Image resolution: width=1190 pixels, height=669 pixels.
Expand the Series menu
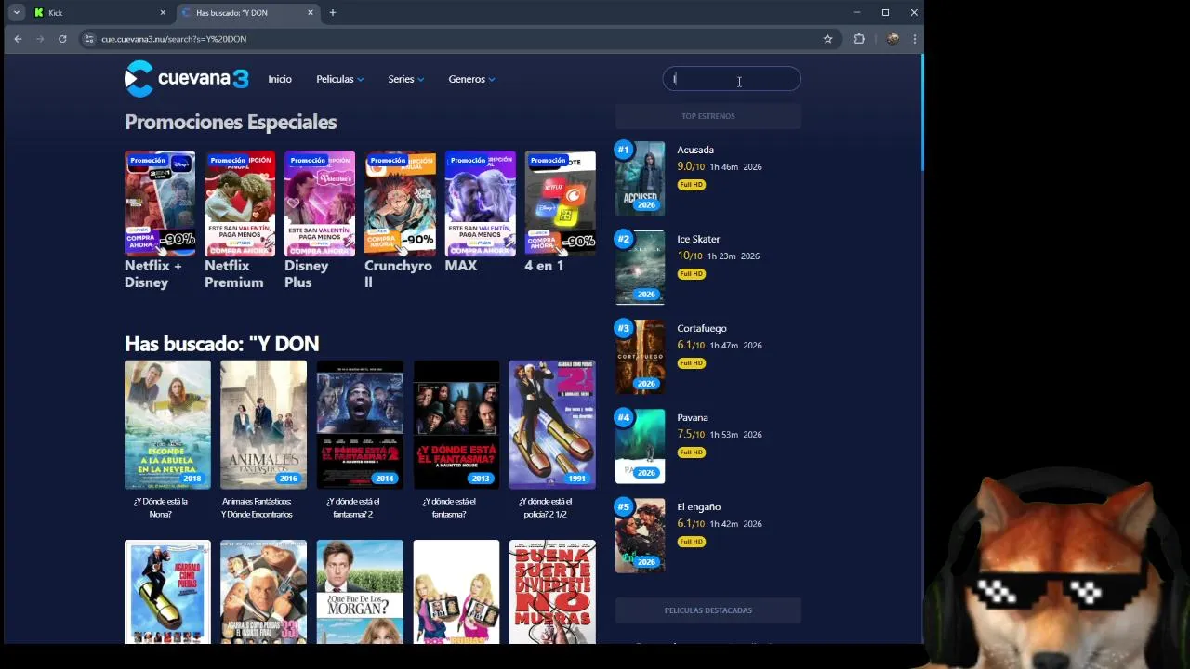(405, 79)
